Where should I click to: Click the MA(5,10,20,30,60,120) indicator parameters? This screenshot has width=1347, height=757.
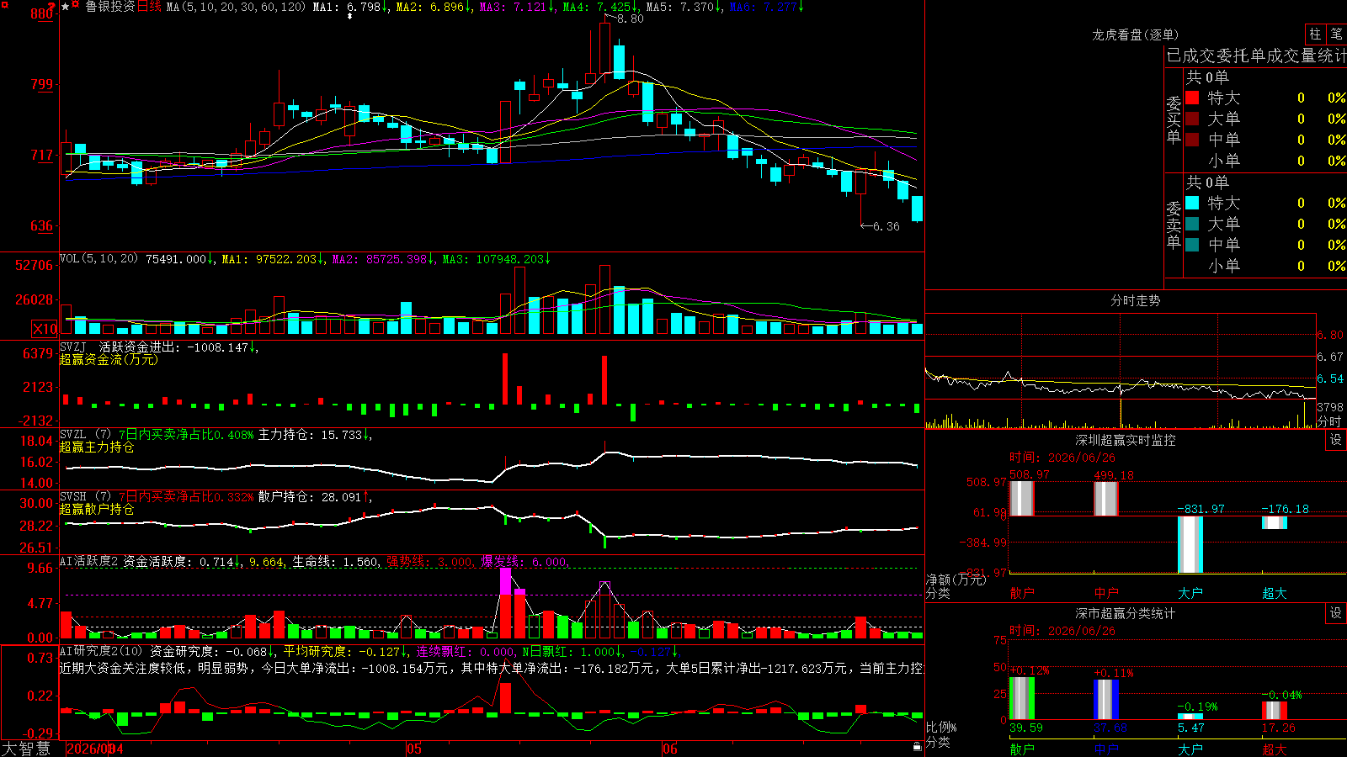236,7
